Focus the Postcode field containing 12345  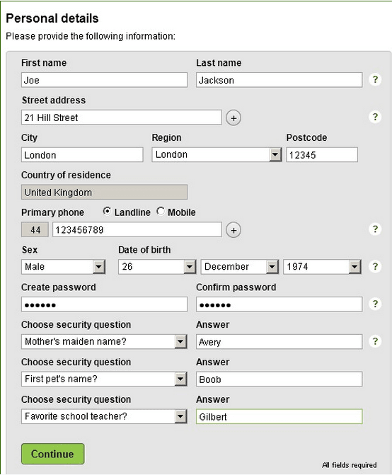coord(322,155)
